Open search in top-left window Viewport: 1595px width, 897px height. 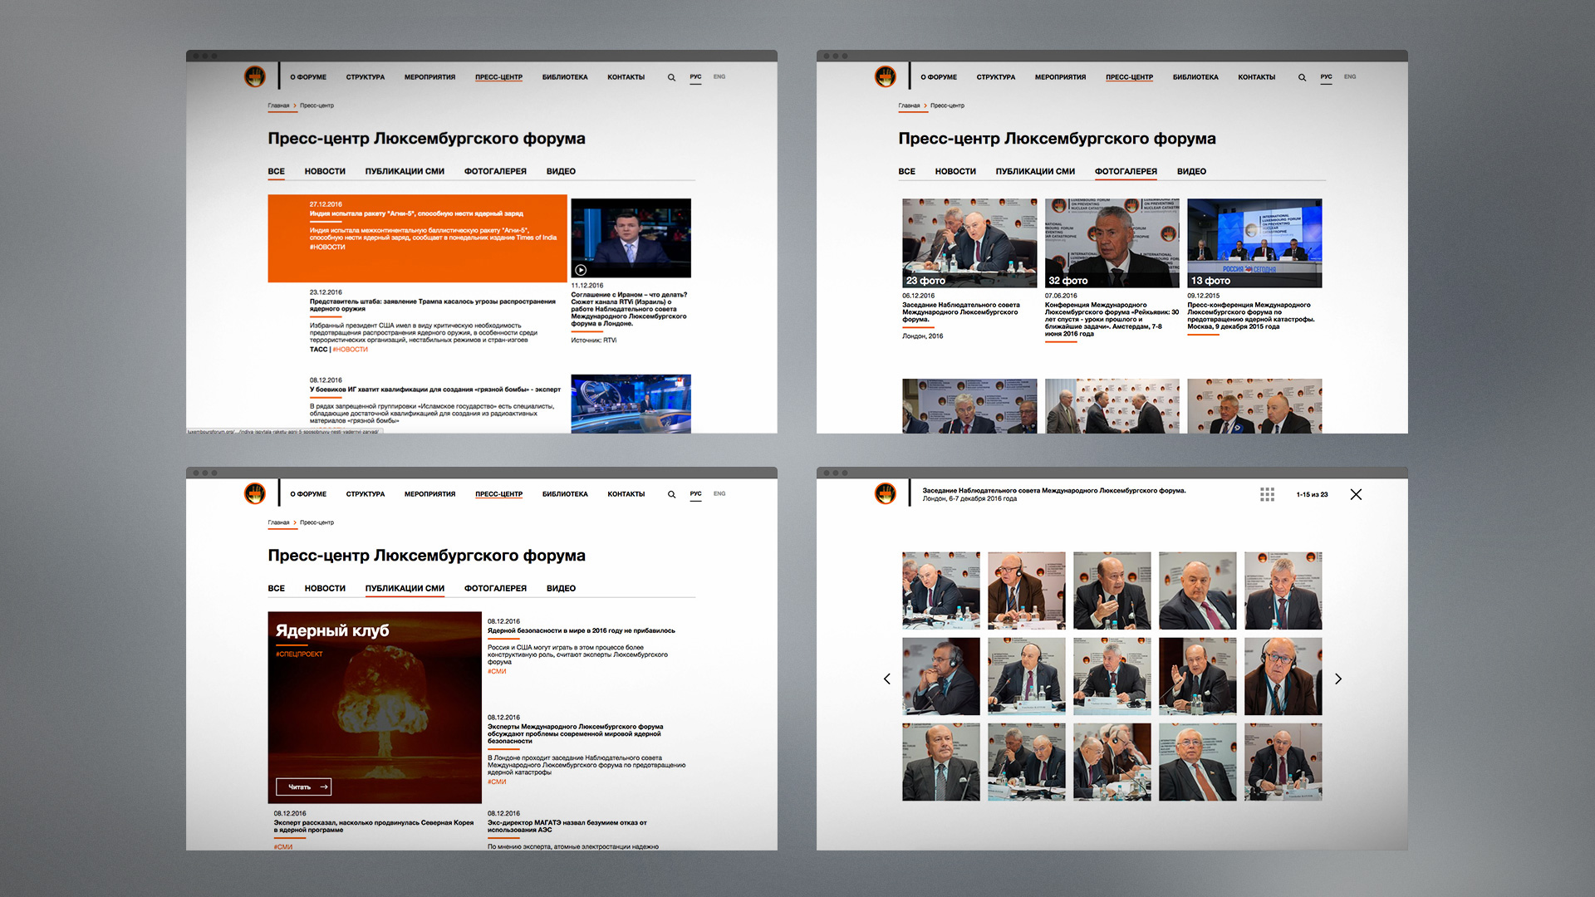(x=671, y=77)
